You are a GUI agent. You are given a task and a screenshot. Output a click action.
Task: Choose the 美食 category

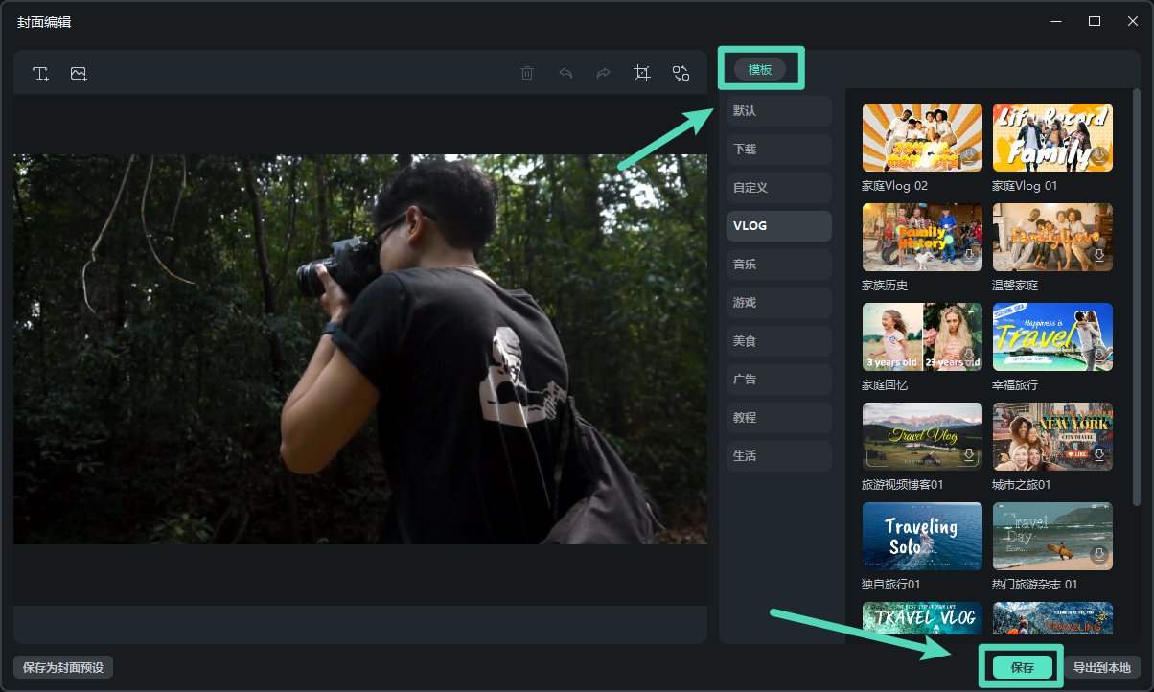[778, 341]
